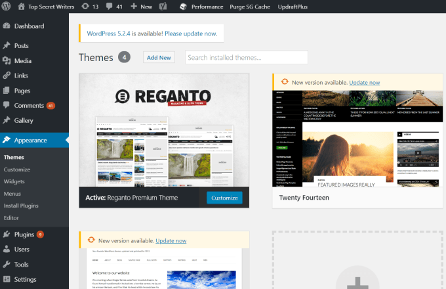The width and height of the screenshot is (446, 289).
Task: Click the Add New theme button
Action: [x=159, y=57]
